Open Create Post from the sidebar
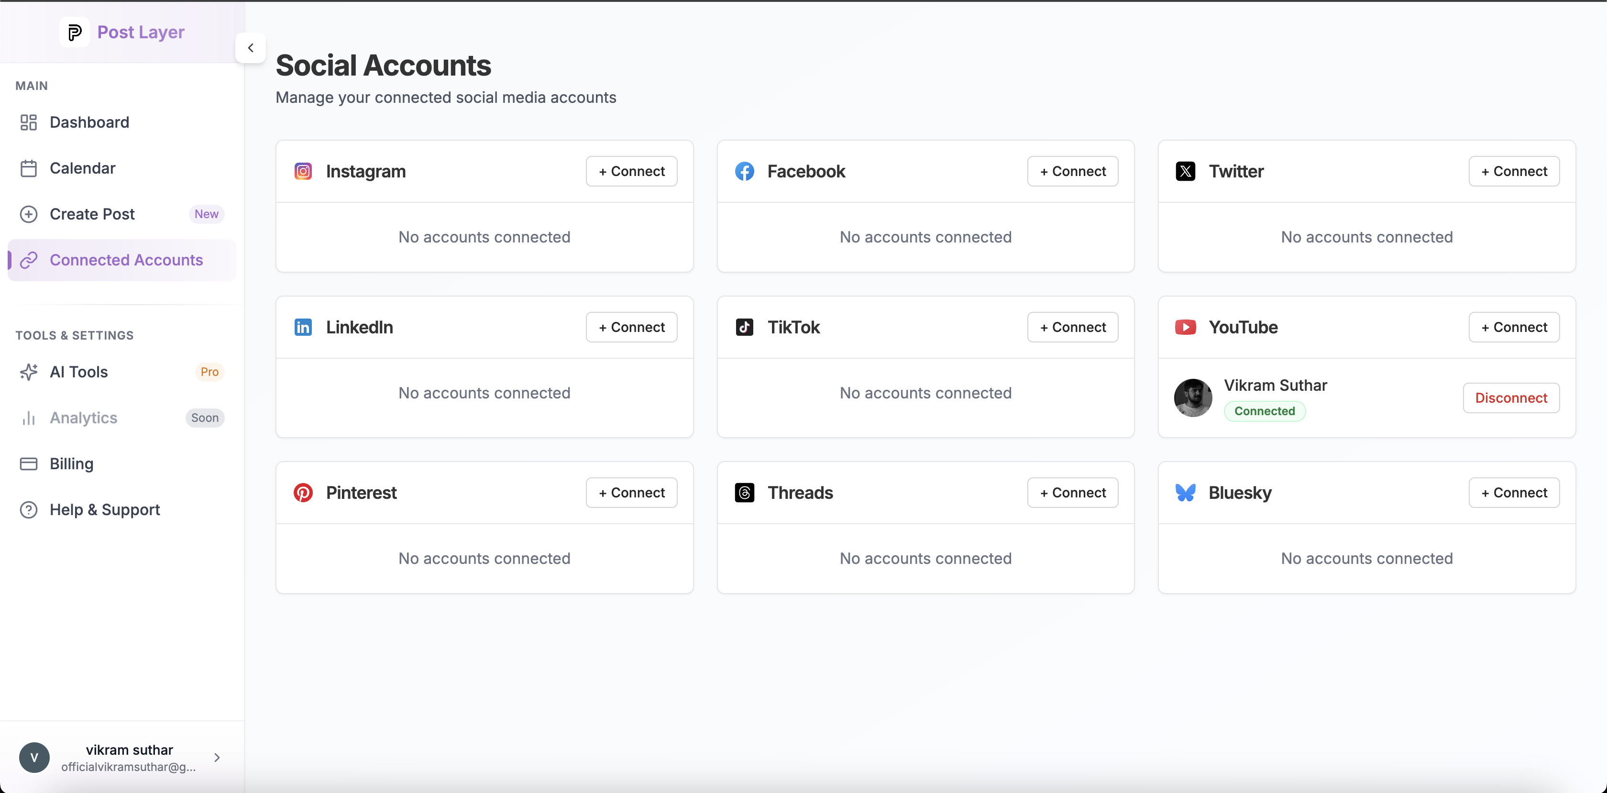This screenshot has height=793, width=1607. 92,214
